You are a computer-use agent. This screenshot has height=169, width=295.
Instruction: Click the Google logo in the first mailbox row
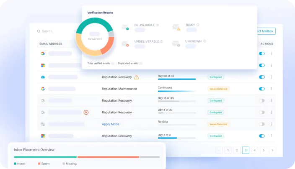coord(43,54)
